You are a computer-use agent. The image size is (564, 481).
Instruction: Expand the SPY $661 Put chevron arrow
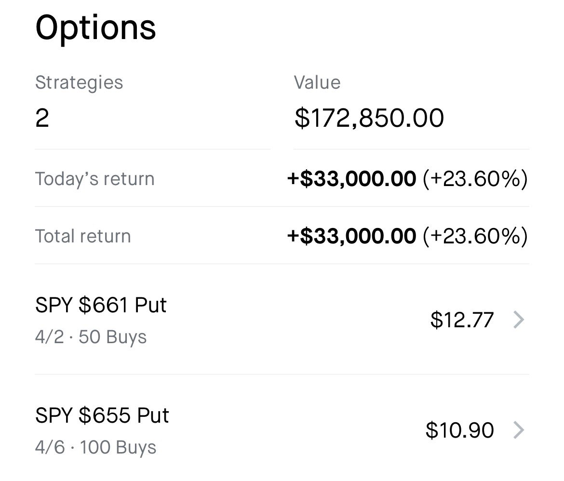coord(519,320)
